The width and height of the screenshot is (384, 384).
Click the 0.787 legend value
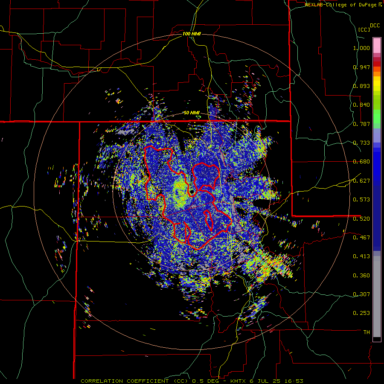point(361,124)
